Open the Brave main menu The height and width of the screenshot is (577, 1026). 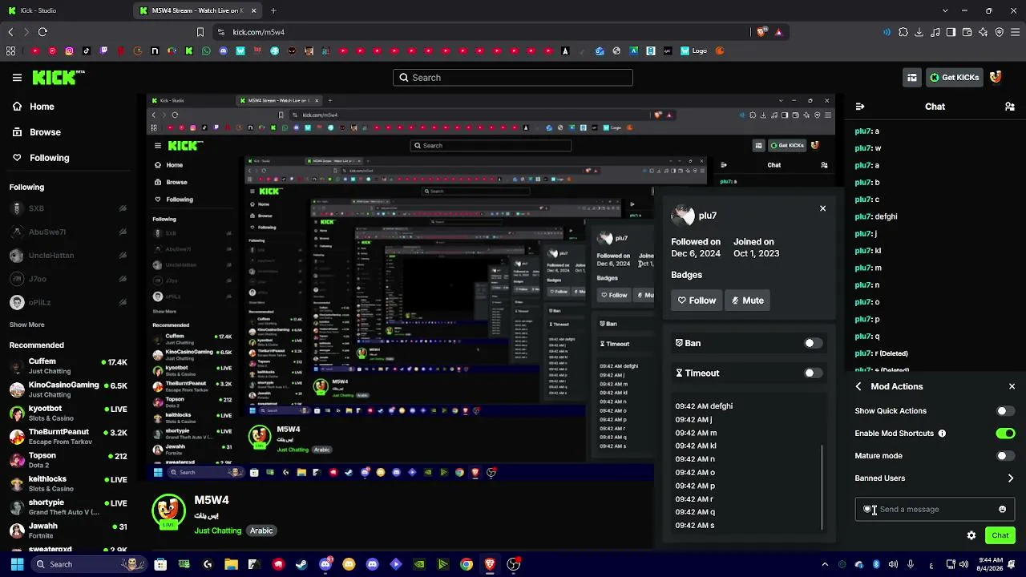(x=1016, y=32)
